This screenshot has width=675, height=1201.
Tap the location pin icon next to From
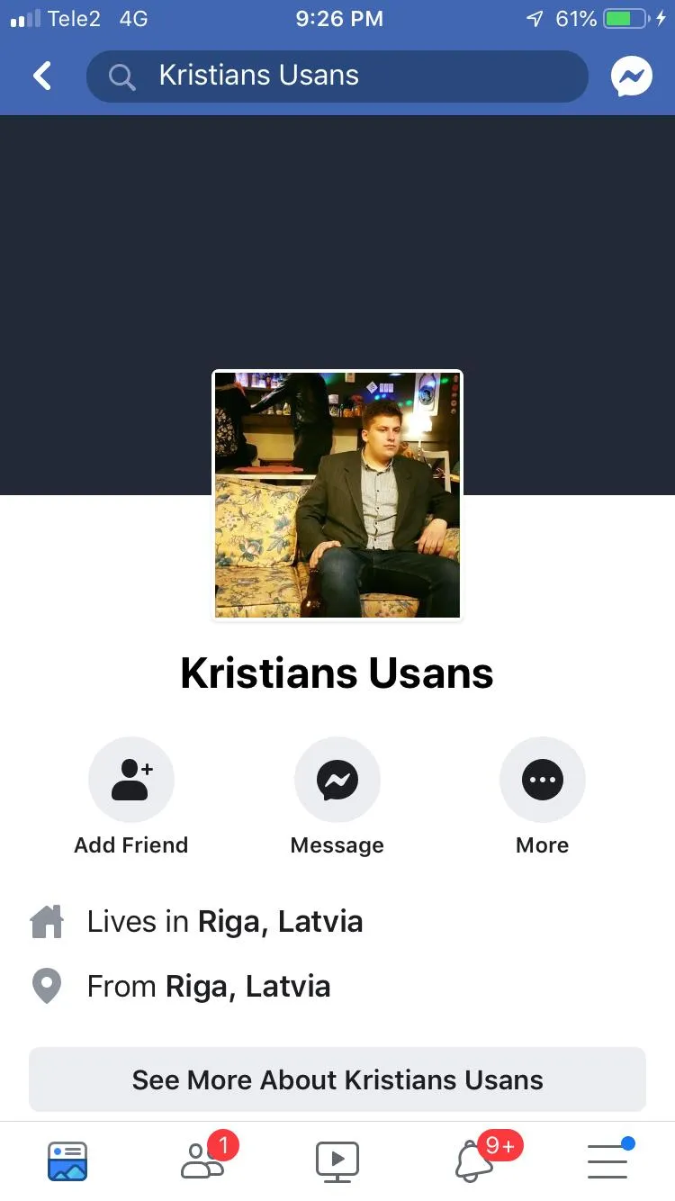point(47,987)
